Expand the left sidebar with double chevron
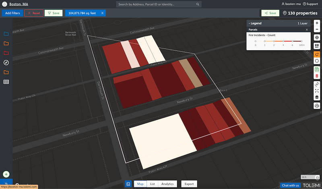Viewport: 322px width, 189px height. pyautogui.click(x=6, y=183)
